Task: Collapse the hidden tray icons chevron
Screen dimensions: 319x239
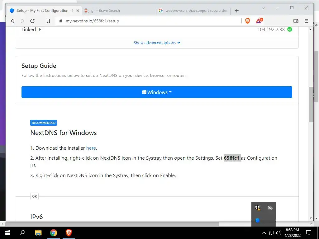Action: [x=264, y=233]
